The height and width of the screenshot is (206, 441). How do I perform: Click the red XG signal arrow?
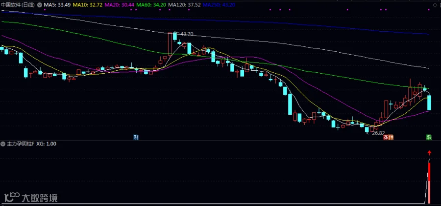point(429,153)
